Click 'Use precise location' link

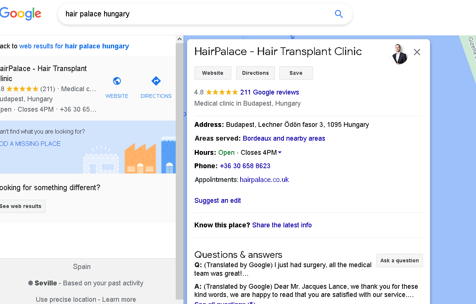(66, 300)
